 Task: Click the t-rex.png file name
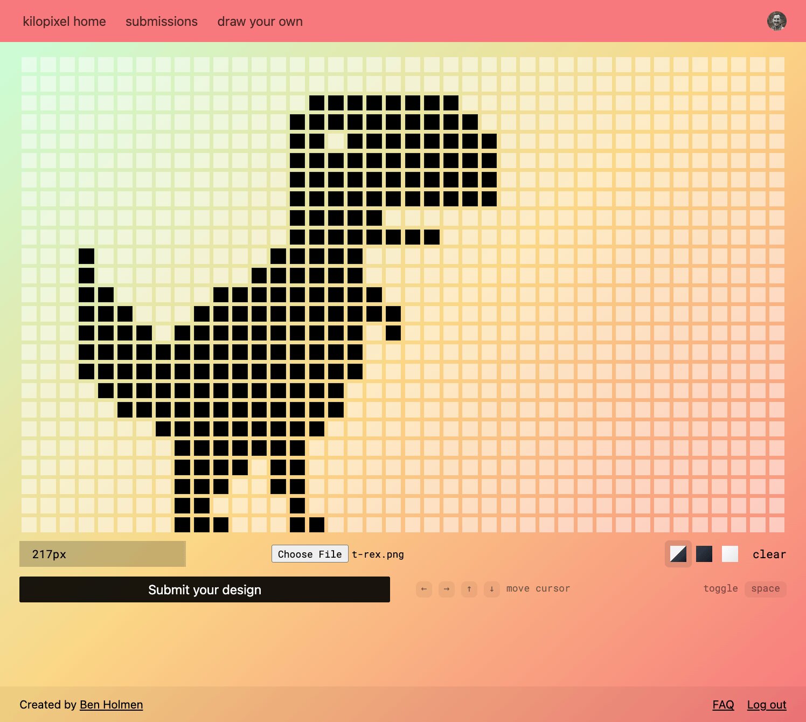(x=378, y=554)
